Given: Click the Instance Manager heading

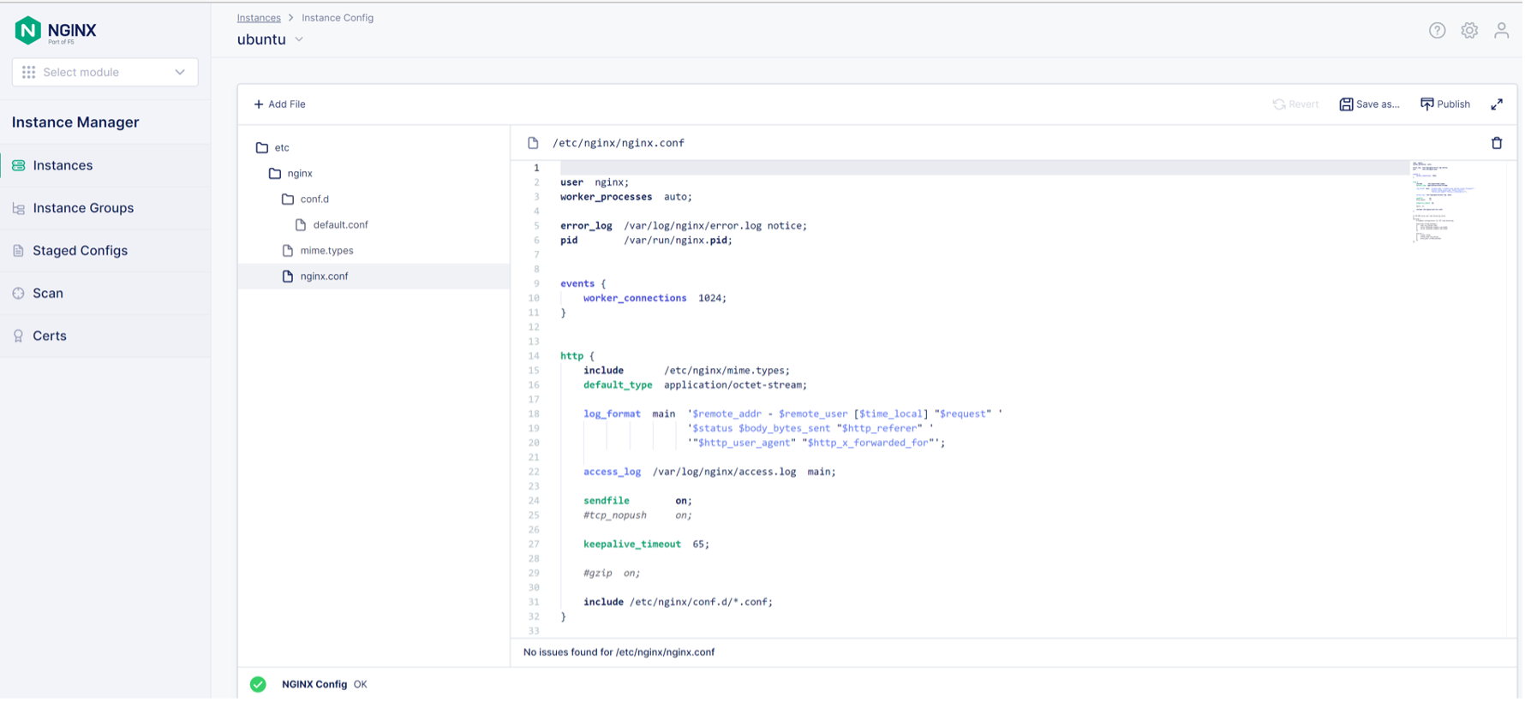Looking at the screenshot, I should point(75,122).
